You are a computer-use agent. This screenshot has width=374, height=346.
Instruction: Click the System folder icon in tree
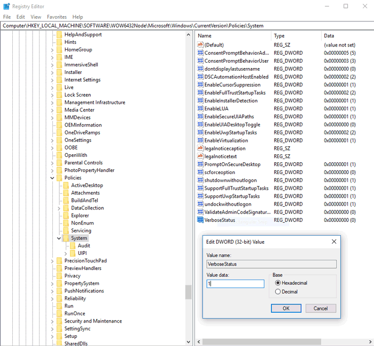(x=66, y=238)
